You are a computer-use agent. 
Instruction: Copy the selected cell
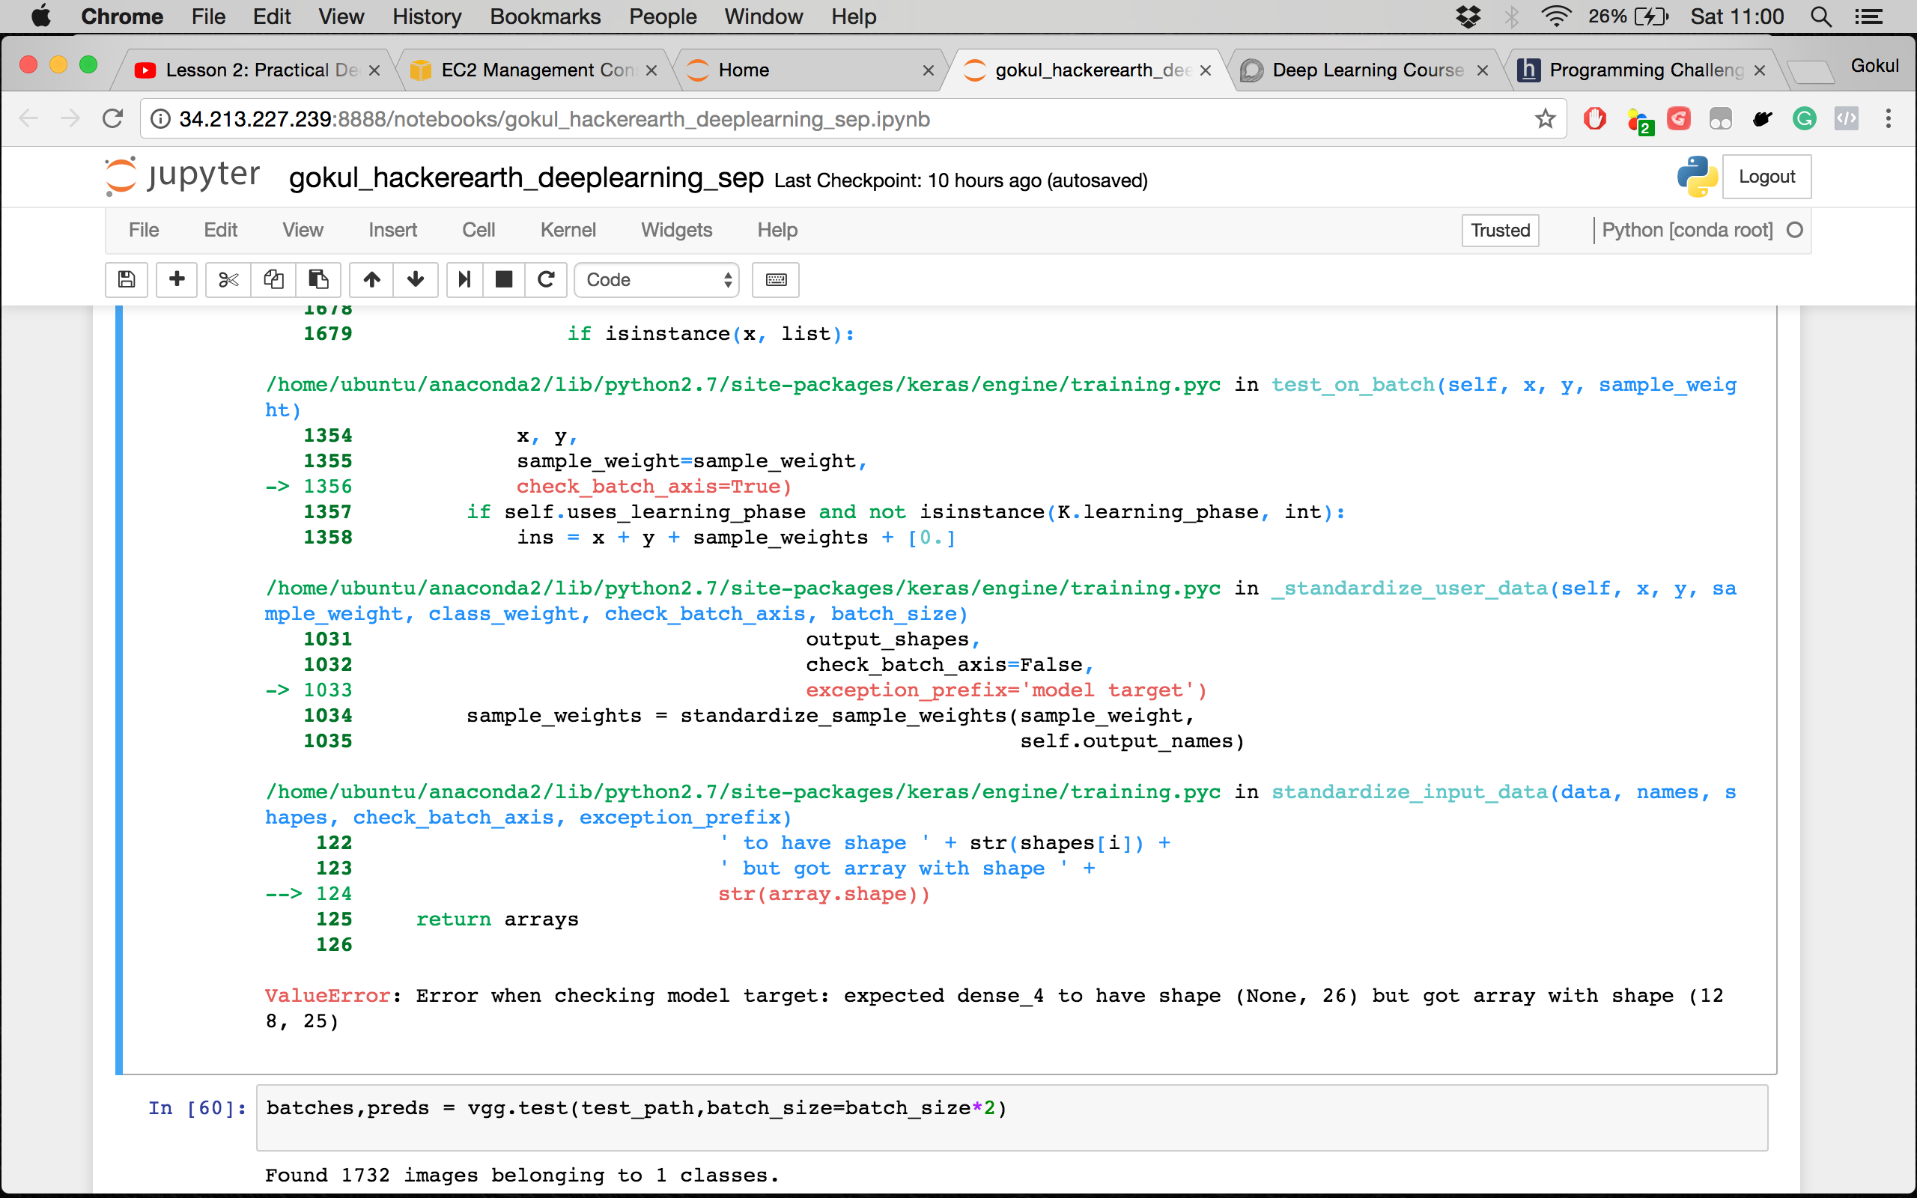point(273,280)
